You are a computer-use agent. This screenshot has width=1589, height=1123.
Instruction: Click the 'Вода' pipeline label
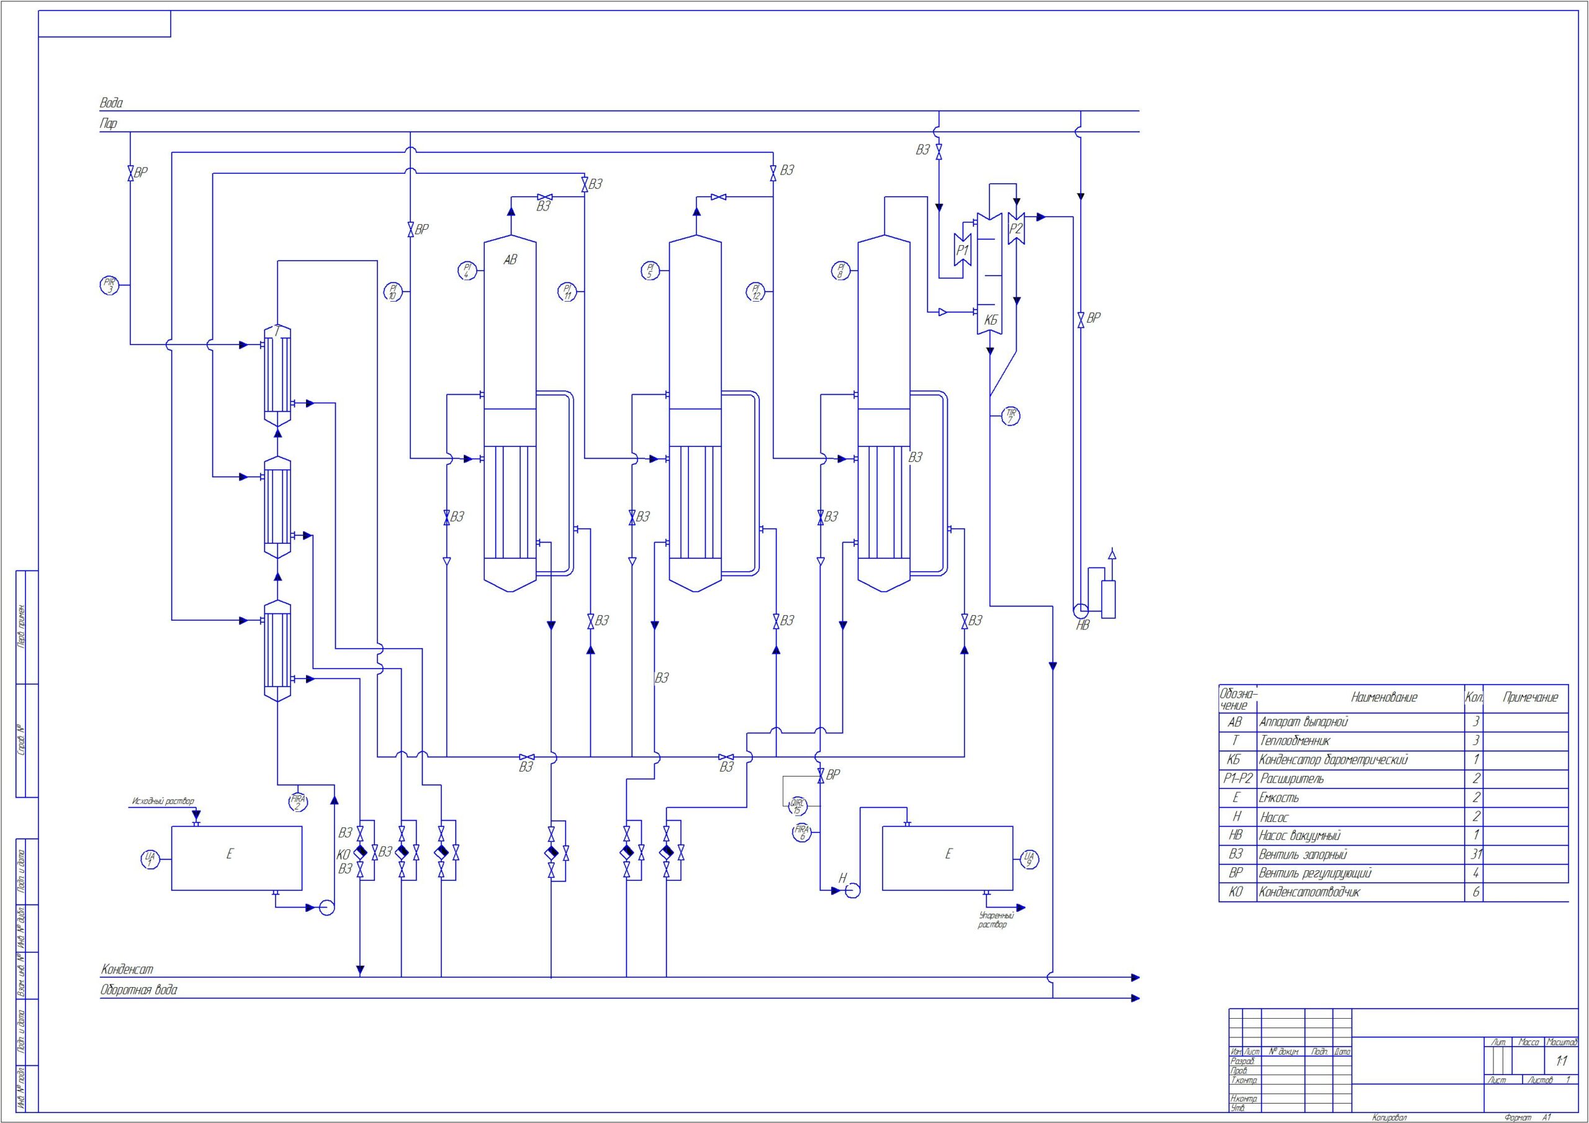[x=112, y=103]
